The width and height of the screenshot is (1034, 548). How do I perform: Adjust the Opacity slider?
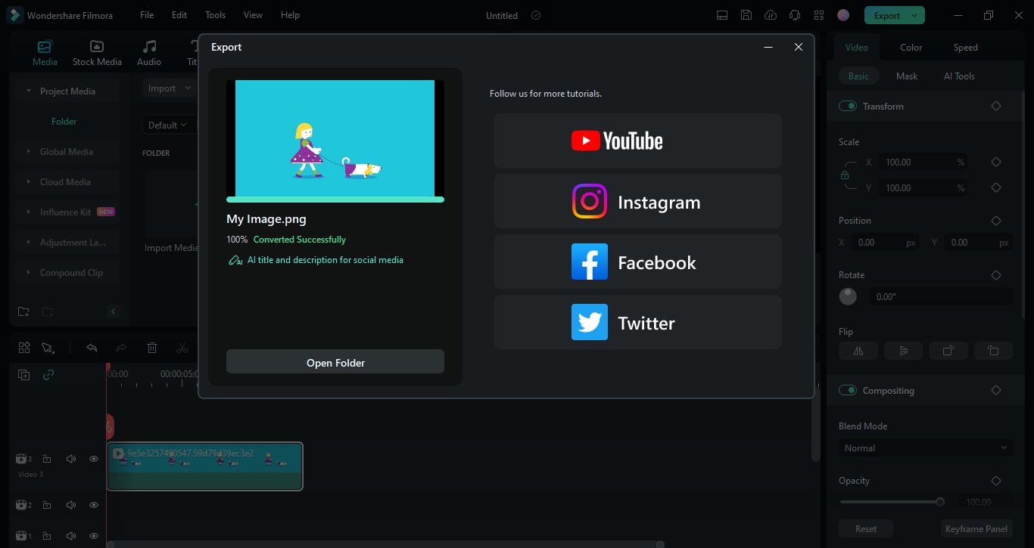click(x=892, y=502)
